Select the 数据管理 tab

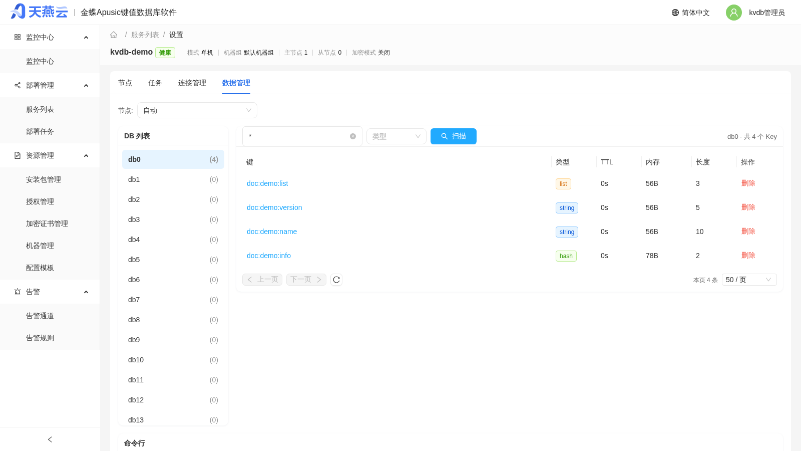point(236,83)
